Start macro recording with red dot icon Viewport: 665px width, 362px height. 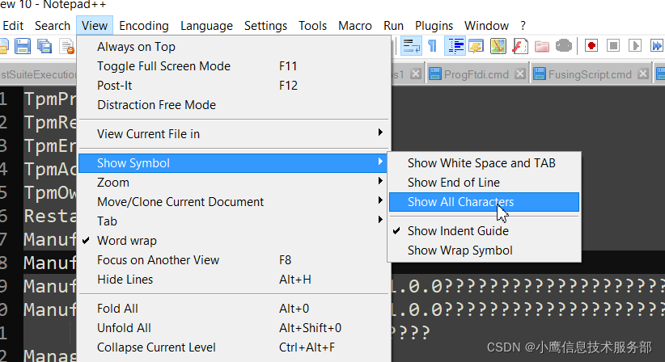tap(591, 45)
